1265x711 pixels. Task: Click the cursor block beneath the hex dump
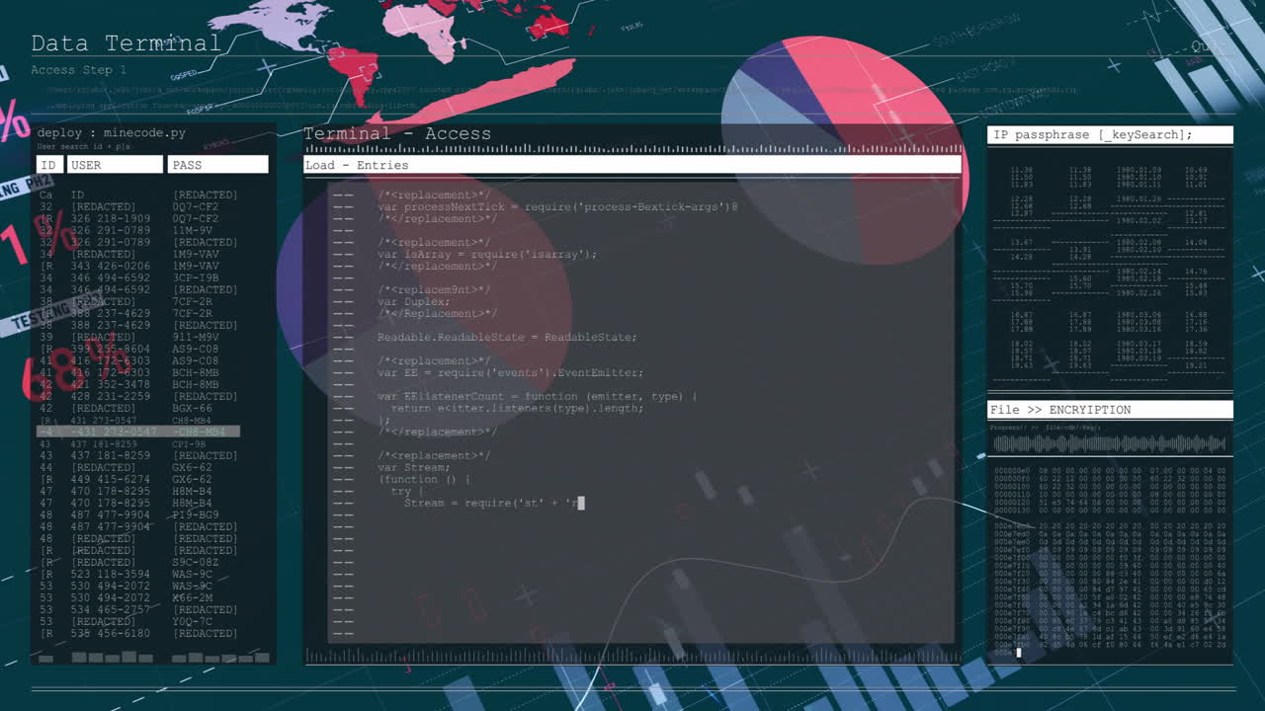click(x=1018, y=652)
